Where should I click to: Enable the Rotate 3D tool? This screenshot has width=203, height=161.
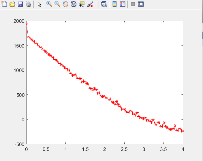[x=74, y=4]
